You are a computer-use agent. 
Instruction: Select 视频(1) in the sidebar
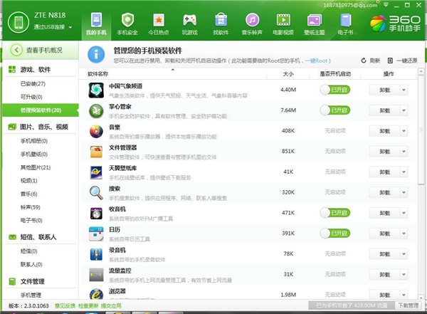[29, 180]
